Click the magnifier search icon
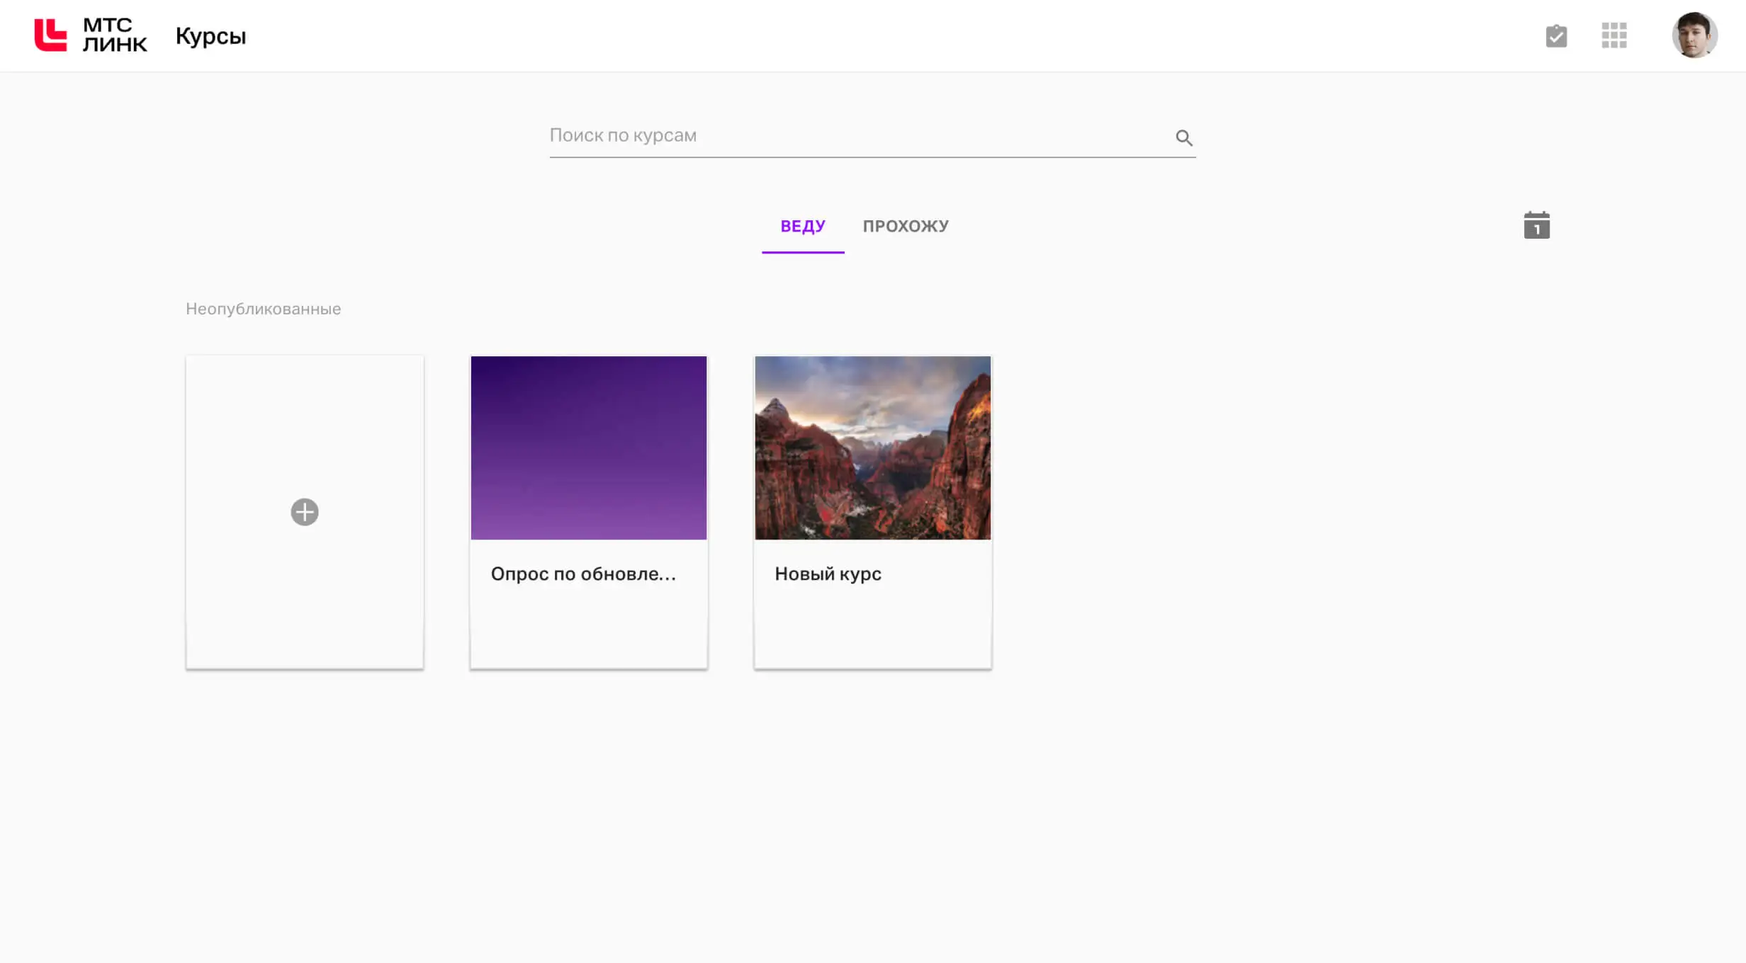Image resolution: width=1746 pixels, height=963 pixels. click(x=1183, y=137)
